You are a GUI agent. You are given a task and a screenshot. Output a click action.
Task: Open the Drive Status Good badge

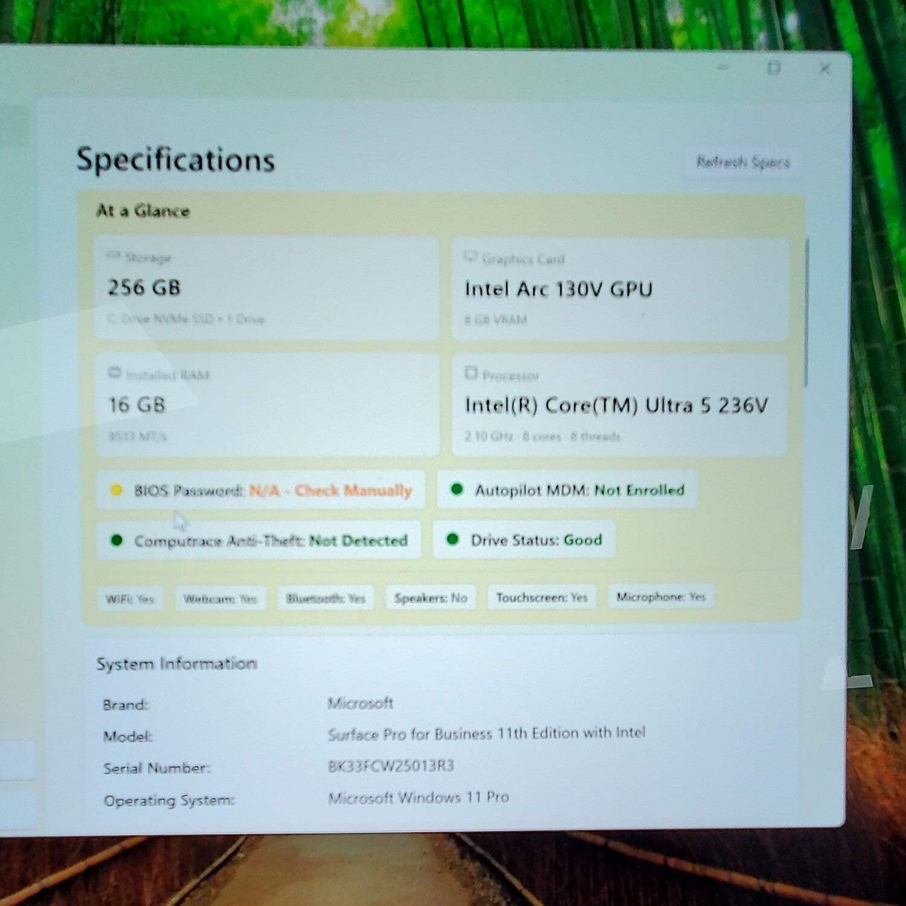point(524,539)
